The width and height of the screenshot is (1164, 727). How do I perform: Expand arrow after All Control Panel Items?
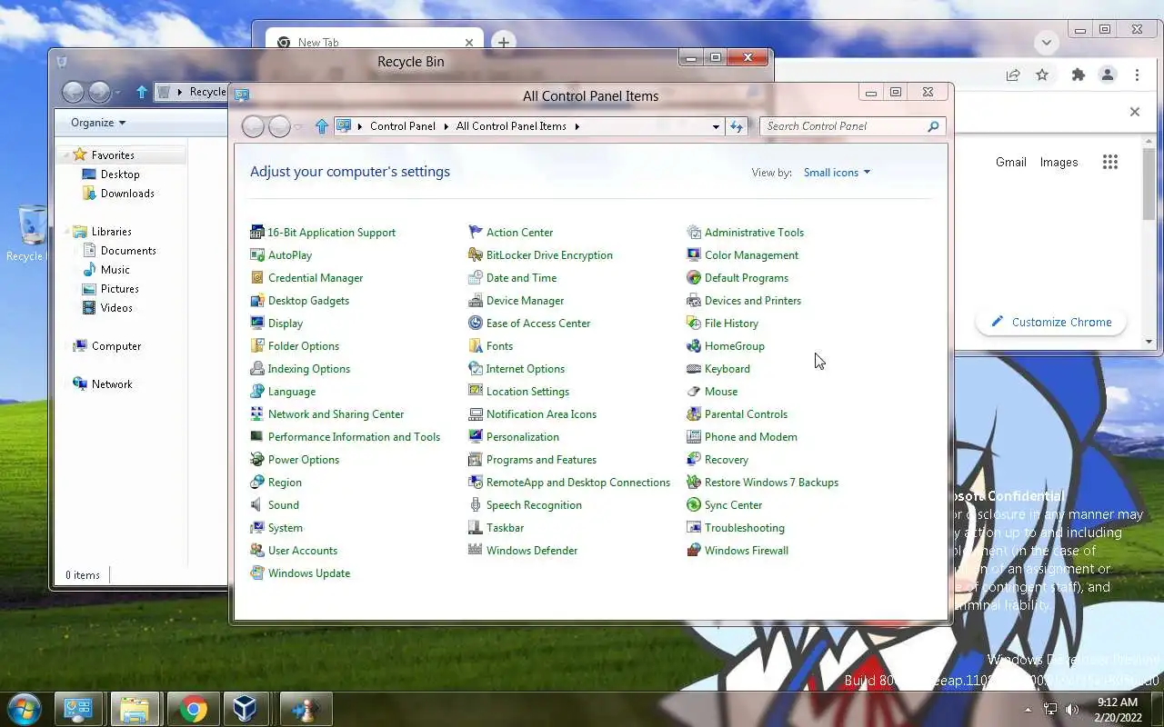577,126
